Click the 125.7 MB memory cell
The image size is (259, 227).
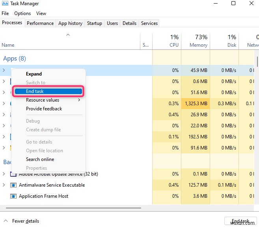(196, 185)
